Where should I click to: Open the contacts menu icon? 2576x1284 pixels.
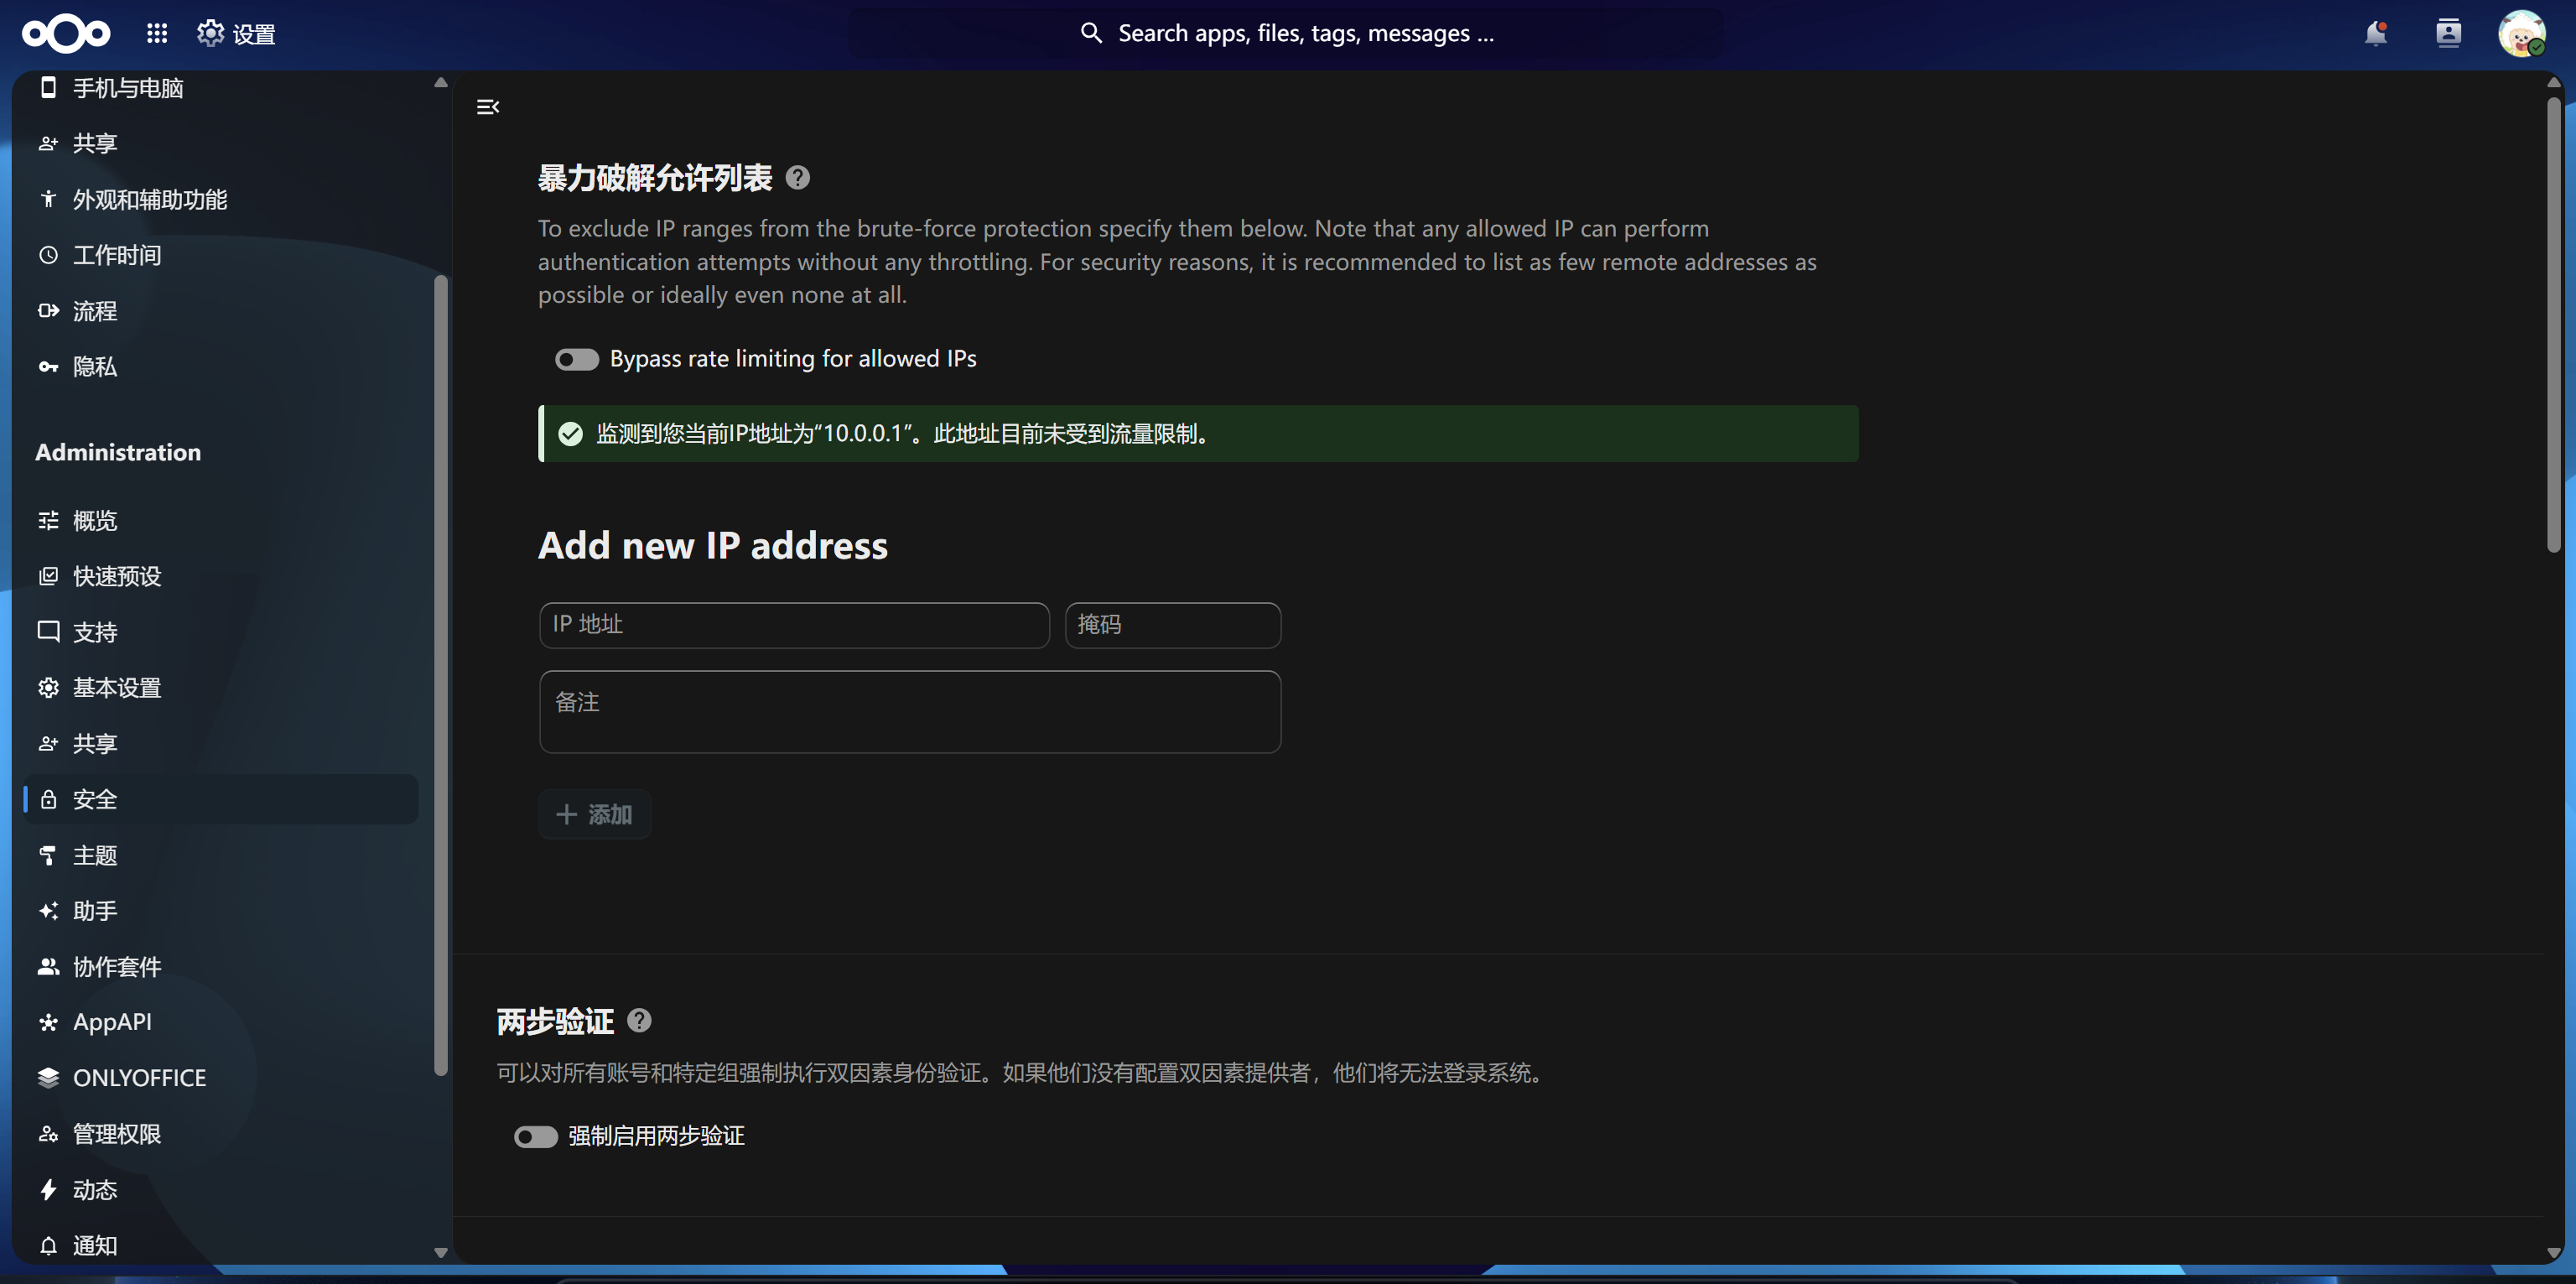click(x=2448, y=34)
